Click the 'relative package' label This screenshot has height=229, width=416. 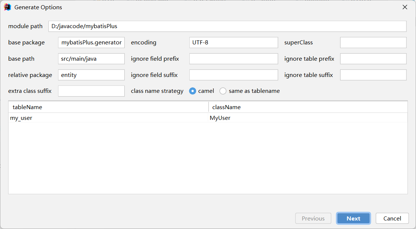30,75
